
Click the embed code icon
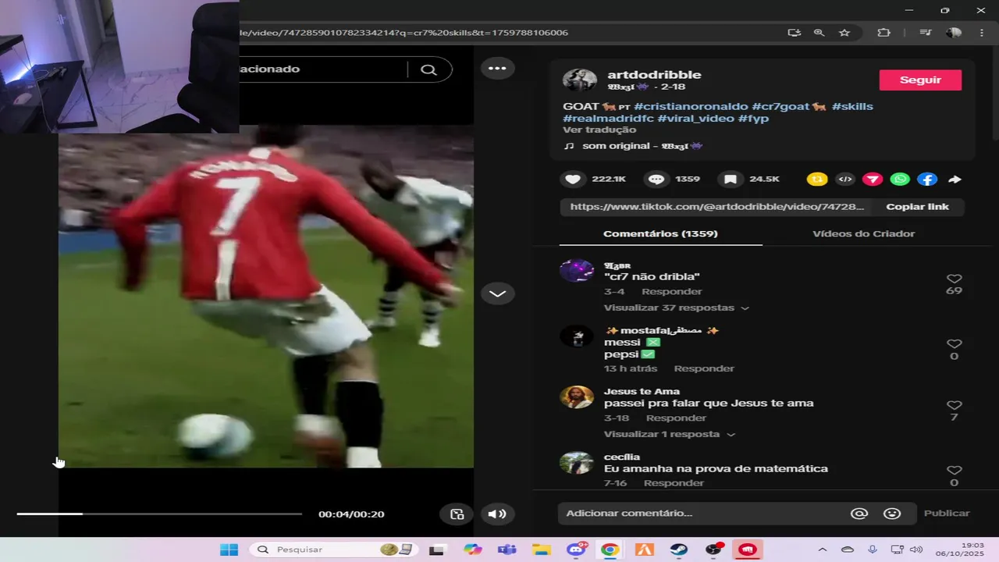[844, 180]
